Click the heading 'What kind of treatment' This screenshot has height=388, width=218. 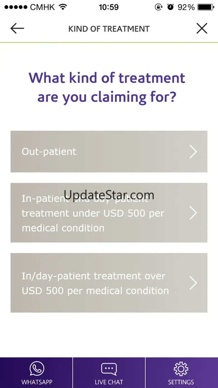click(x=107, y=78)
